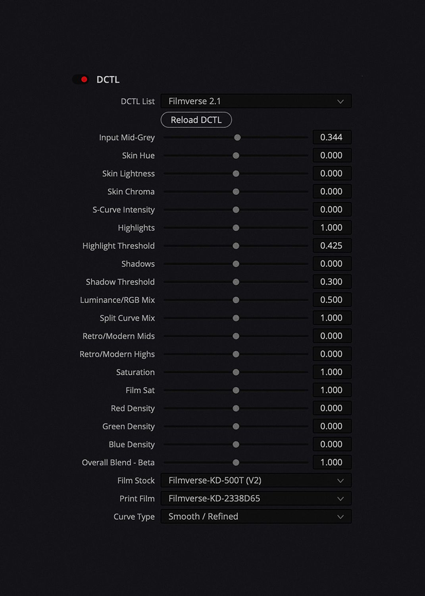
Task: Click the Luminance/RGB Mix value field
Action: (x=332, y=300)
